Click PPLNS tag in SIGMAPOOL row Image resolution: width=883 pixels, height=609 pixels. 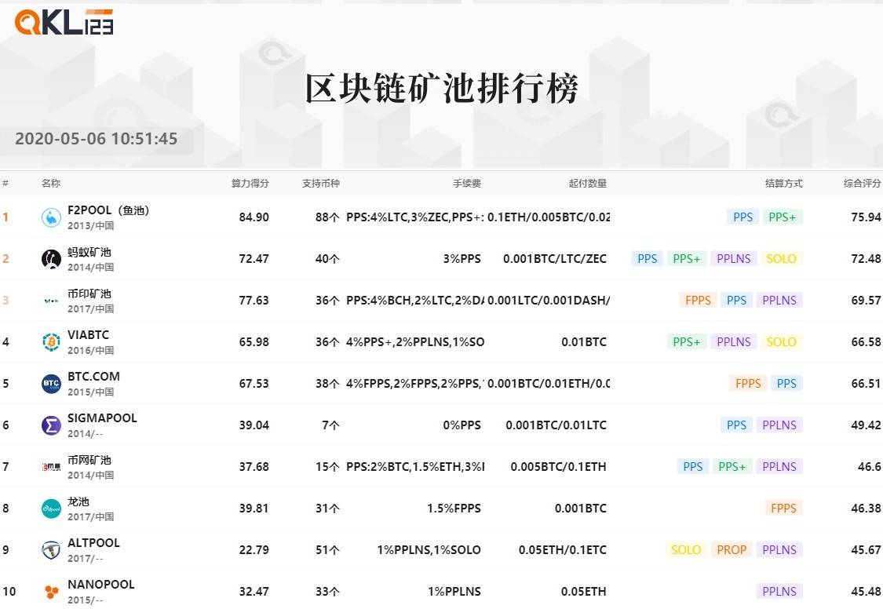coord(779,425)
